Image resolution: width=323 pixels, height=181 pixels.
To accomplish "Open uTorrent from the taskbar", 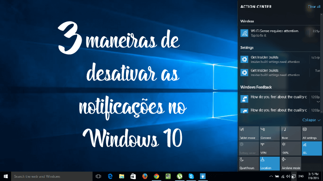I will 179,176.
